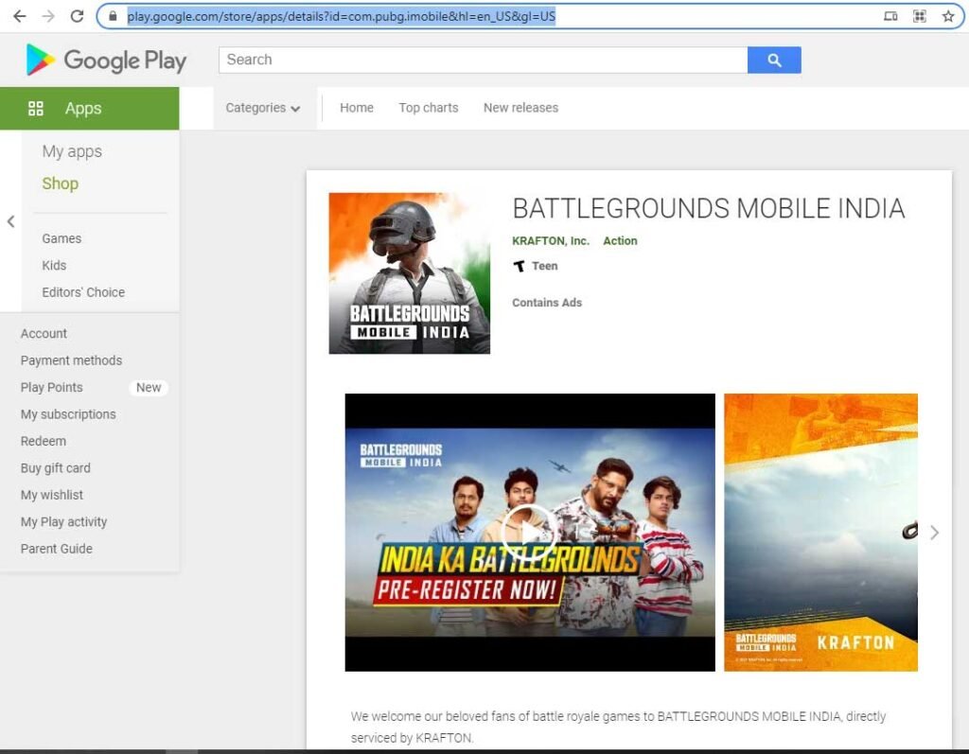Click the Apps grid icon
969x754 pixels.
[36, 109]
